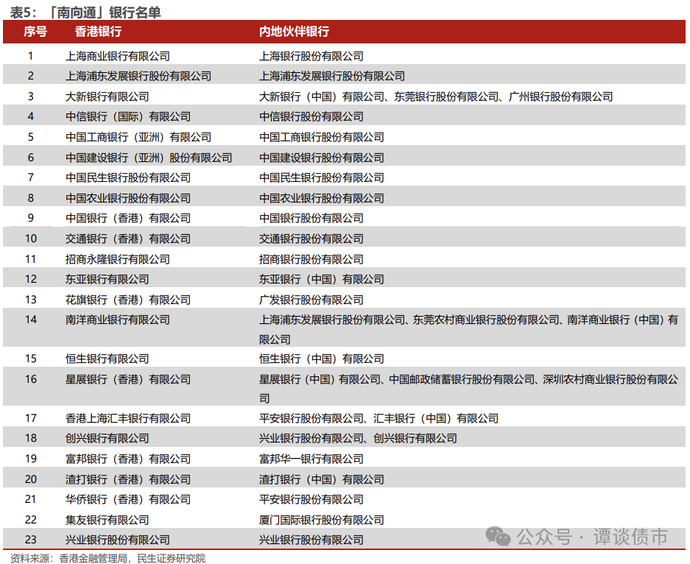The width and height of the screenshot is (690, 564).
Task: Select 兴业银行股份有限公司 in Hong Kong column, row 23
Action: 118,540
